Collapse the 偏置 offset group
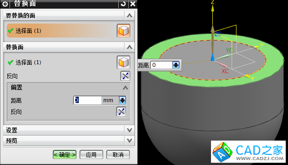This screenshot has height=165, width=288. [x=125, y=88]
